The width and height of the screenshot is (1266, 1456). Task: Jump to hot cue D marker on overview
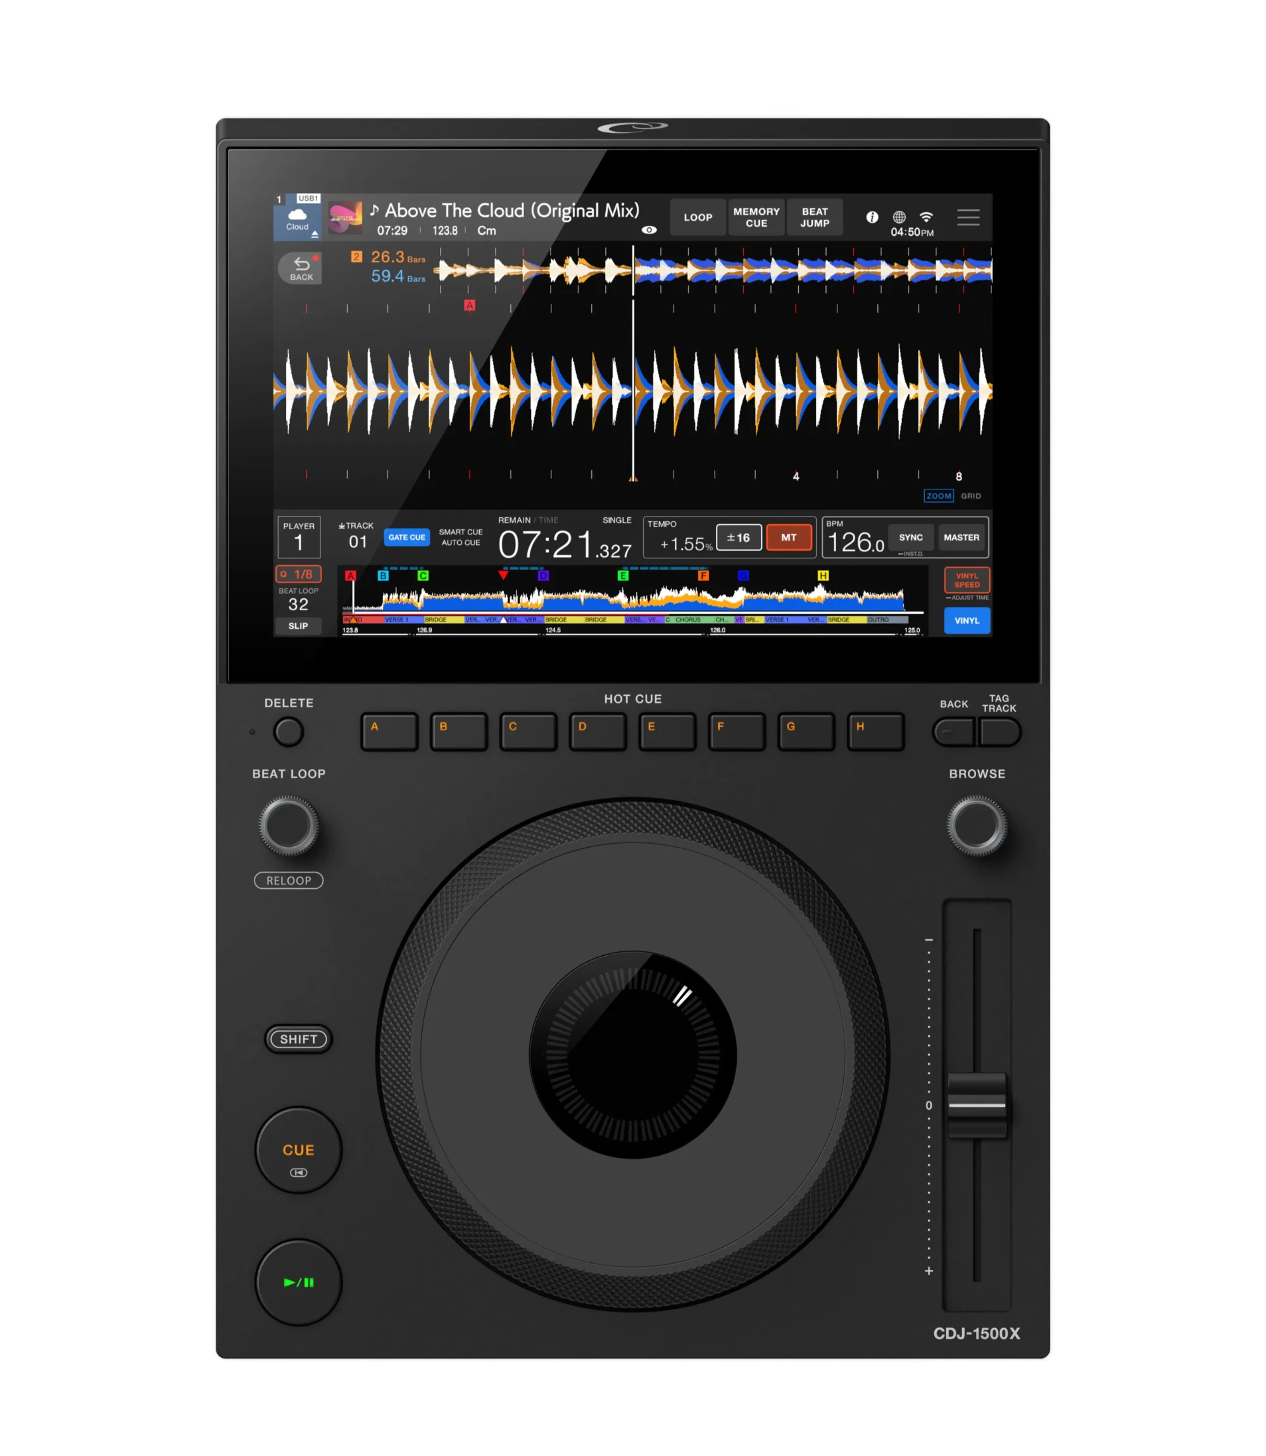[x=543, y=576]
